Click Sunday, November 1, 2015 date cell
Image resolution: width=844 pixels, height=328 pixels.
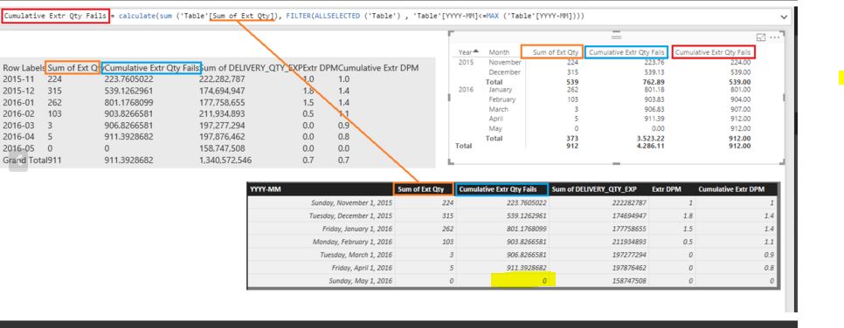[x=351, y=202]
